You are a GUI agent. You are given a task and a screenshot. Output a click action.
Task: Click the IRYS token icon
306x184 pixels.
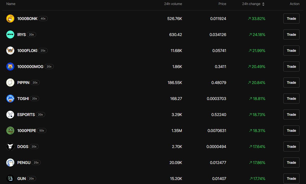tap(10, 35)
